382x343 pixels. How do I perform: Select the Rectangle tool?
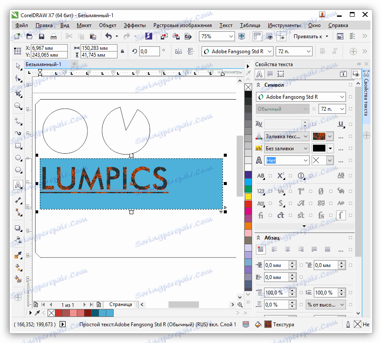(x=18, y=146)
